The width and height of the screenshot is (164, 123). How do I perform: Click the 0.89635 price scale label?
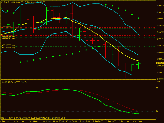pyautogui.click(x=160, y=39)
